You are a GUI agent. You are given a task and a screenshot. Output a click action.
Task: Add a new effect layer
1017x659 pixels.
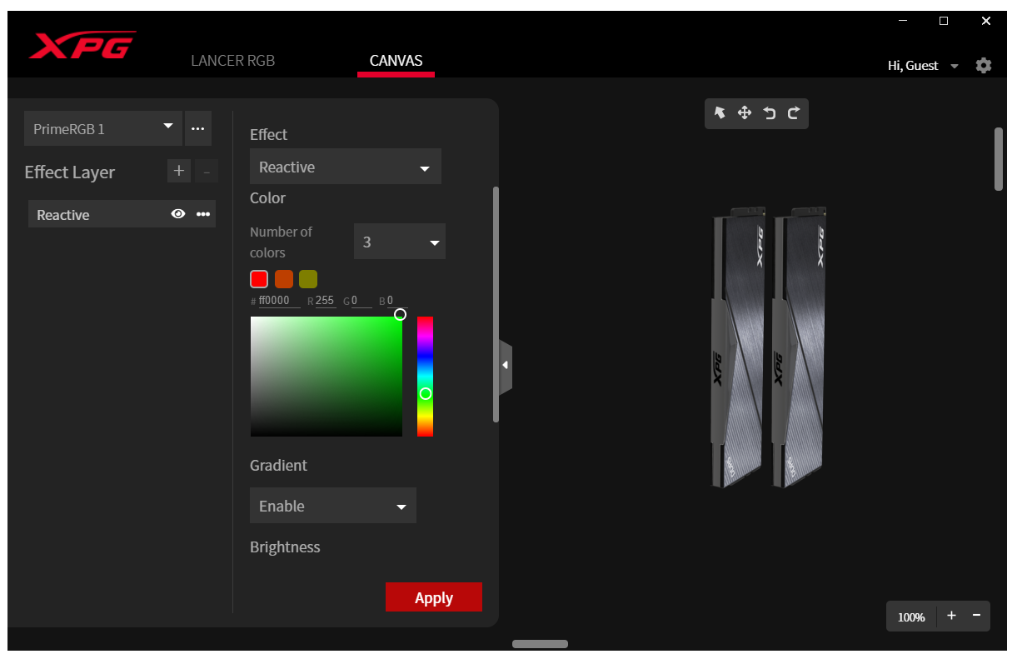click(x=178, y=172)
